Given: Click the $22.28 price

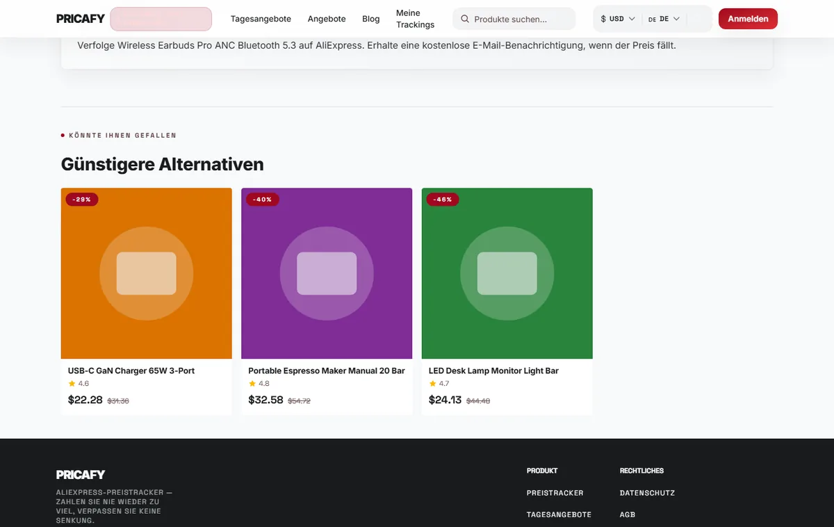Looking at the screenshot, I should click(x=85, y=400).
